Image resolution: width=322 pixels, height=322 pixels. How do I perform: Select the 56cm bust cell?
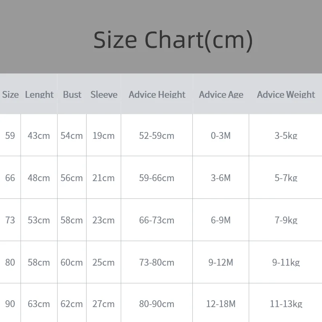(72, 178)
